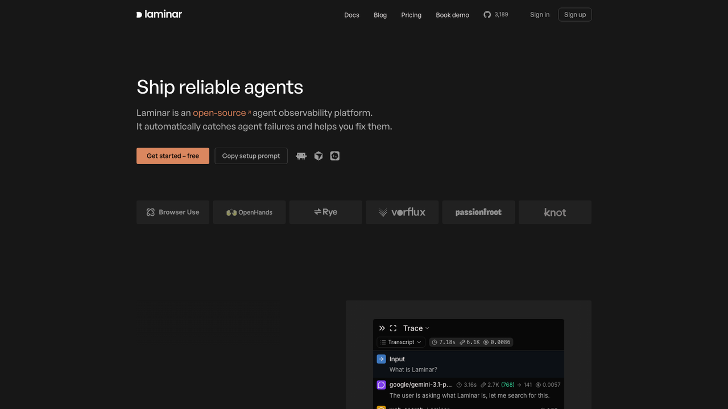This screenshot has width=728, height=409.
Task: Click Get started – free button
Action: click(x=173, y=156)
